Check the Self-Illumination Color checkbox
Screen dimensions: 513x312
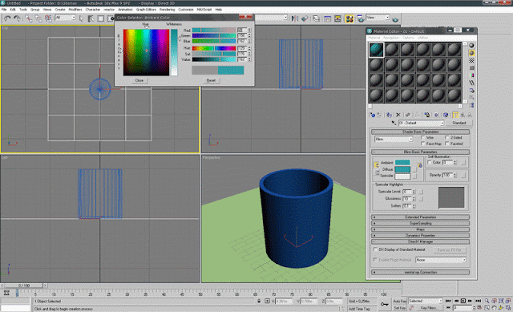(x=430, y=162)
